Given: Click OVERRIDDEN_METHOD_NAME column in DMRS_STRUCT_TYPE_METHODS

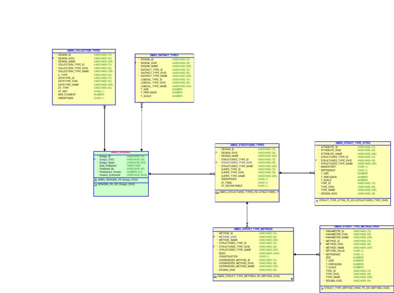Looking at the screenshot, I should (x=237, y=266).
